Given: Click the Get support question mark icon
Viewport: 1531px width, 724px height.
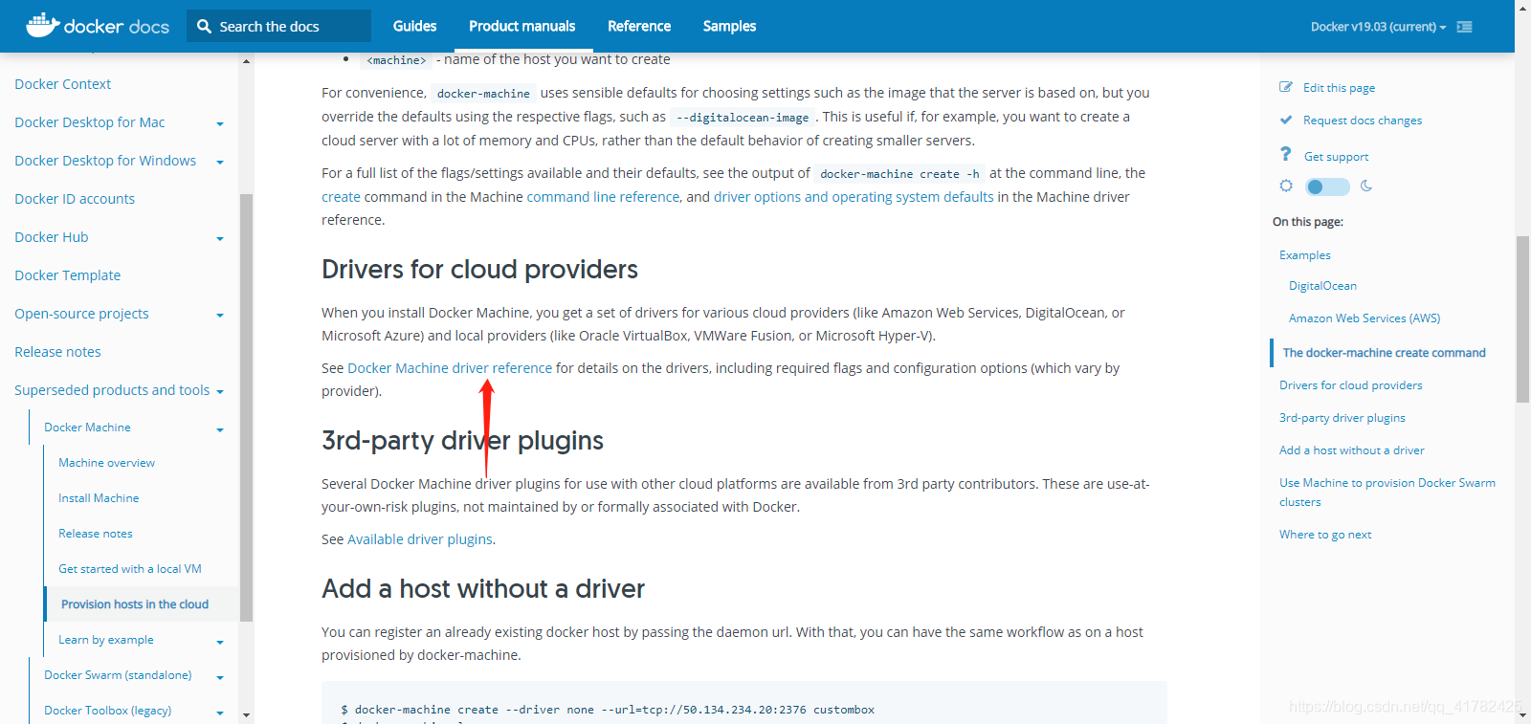Looking at the screenshot, I should tap(1286, 154).
